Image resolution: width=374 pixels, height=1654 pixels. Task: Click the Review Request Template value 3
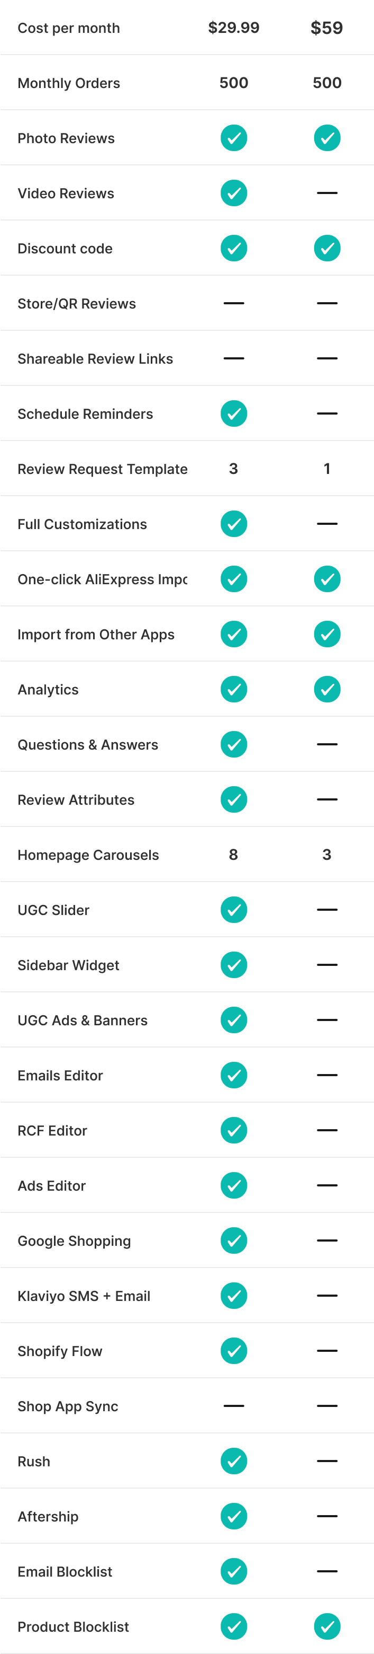pos(234,469)
